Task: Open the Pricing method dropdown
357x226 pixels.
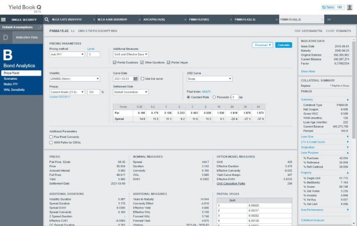Action: [x=67, y=54]
